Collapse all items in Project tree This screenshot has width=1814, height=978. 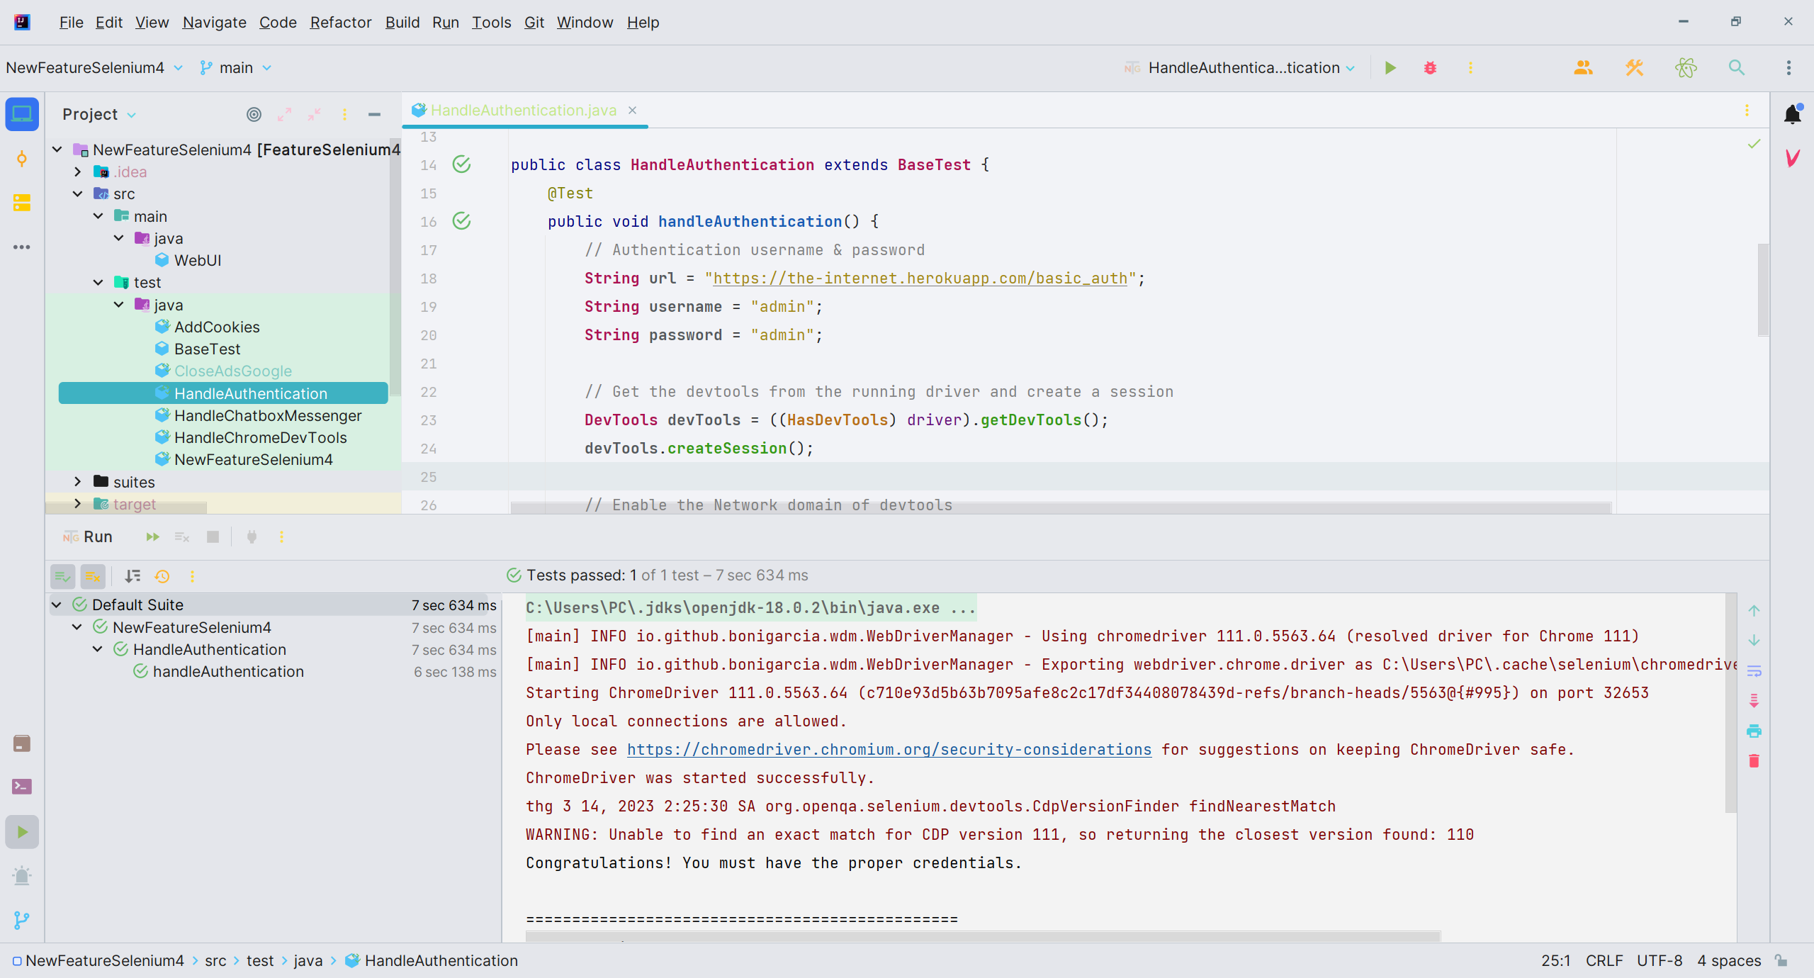tap(315, 114)
